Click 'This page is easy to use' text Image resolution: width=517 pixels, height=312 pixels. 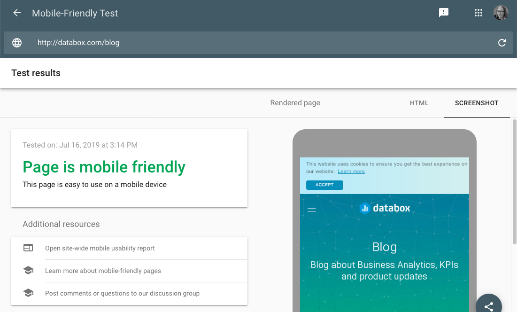pyautogui.click(x=94, y=184)
